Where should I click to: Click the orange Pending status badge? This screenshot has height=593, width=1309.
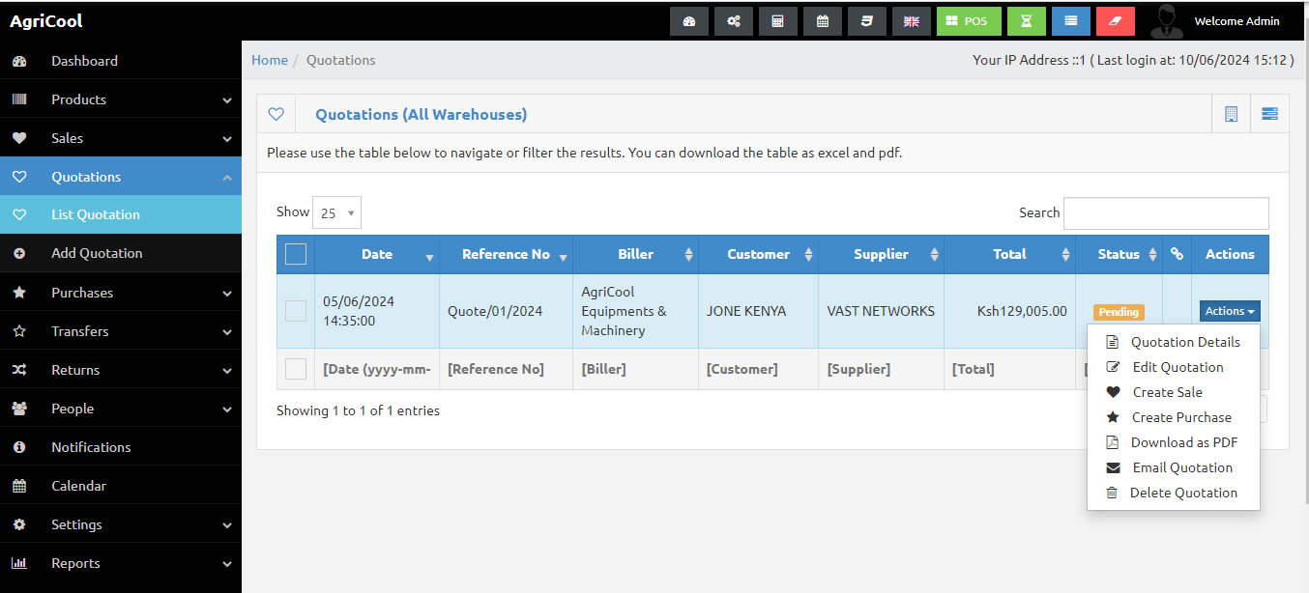[x=1119, y=312]
